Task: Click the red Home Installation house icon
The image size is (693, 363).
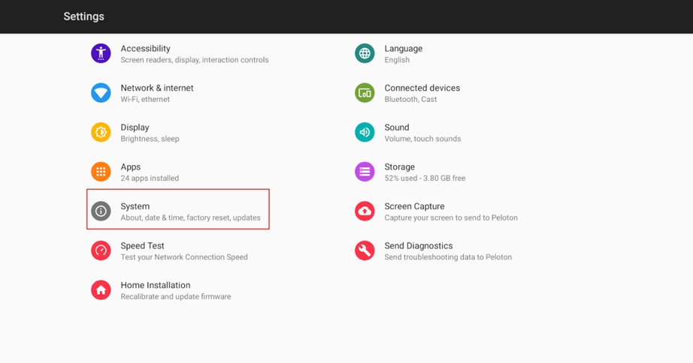Action: pos(101,290)
